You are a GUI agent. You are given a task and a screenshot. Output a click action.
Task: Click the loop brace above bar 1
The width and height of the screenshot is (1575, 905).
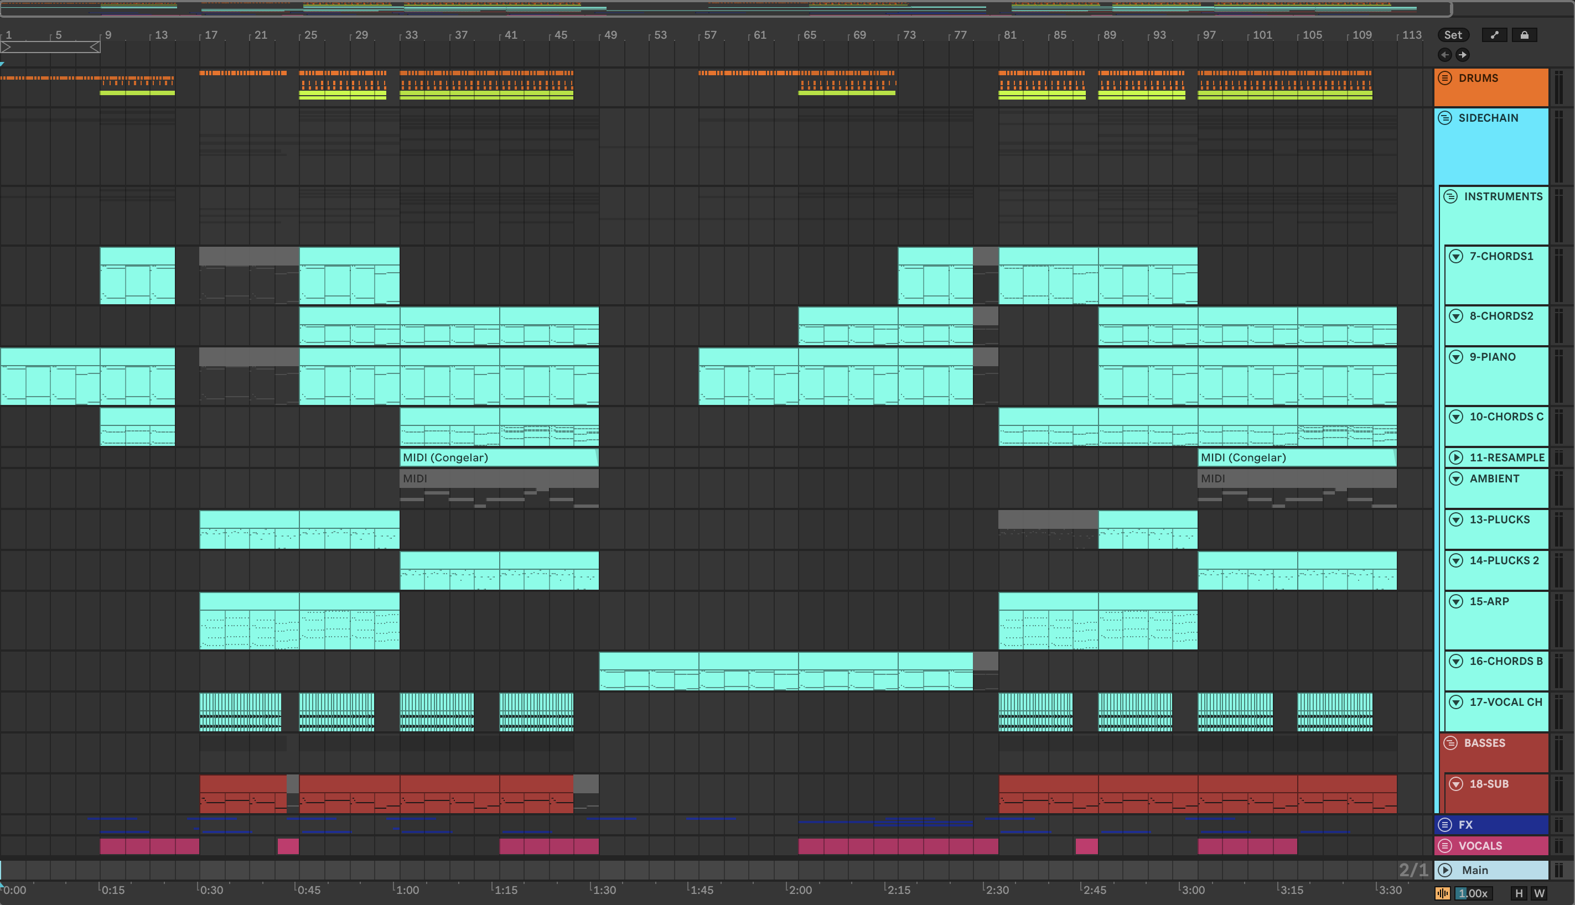click(x=50, y=47)
